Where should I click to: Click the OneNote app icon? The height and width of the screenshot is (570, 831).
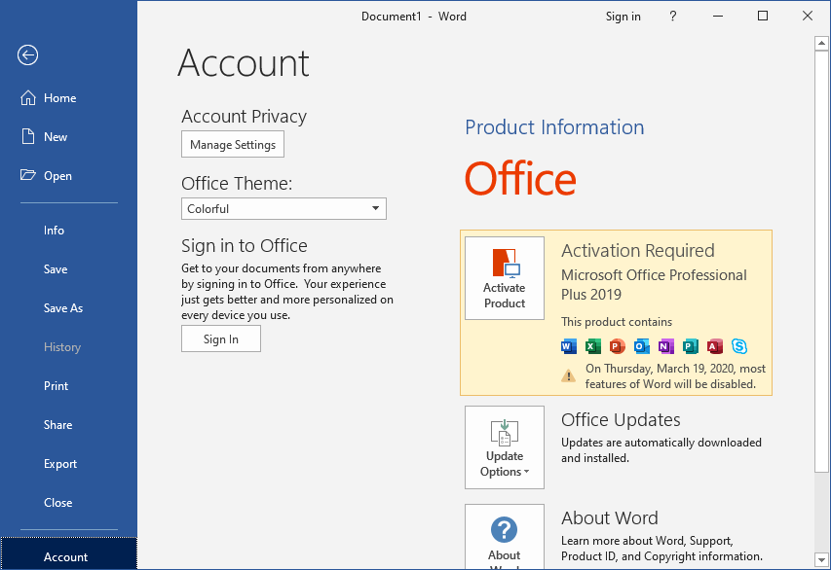(x=665, y=346)
